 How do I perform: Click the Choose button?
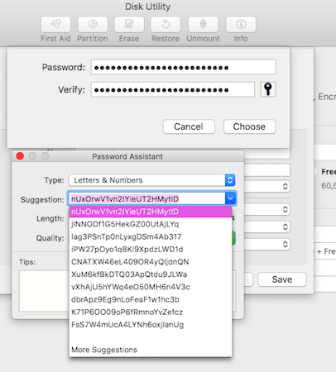[x=249, y=126]
